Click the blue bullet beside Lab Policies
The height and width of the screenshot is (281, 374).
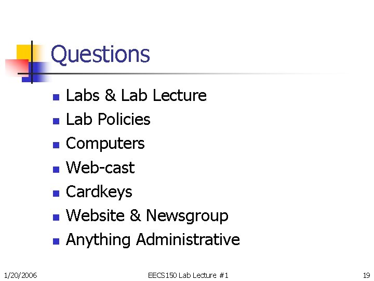(x=56, y=121)
